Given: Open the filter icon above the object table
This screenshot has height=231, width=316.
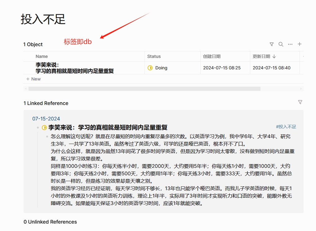Looking at the screenshot, I should tap(271, 44).
